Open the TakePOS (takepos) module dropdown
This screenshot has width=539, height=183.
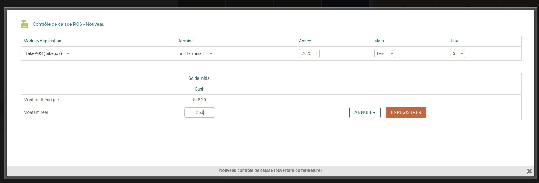[x=47, y=53]
